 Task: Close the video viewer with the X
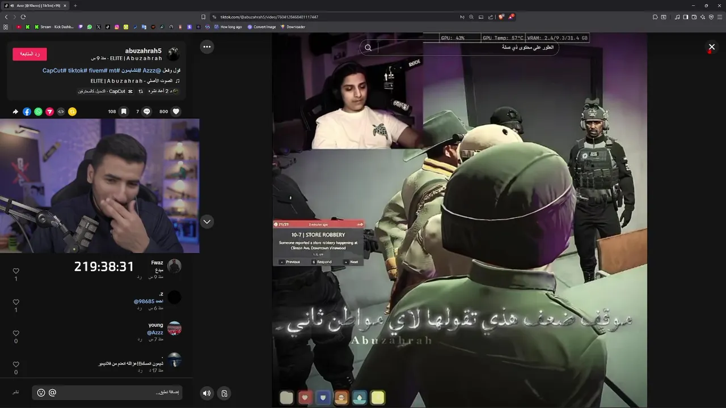712,46
